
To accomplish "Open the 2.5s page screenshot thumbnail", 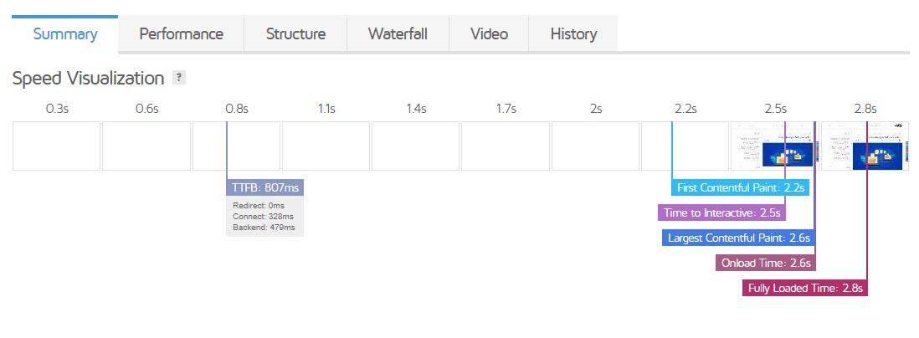I will click(774, 146).
